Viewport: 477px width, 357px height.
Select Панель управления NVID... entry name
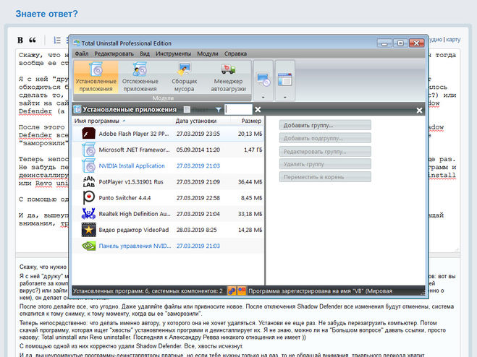135,246
